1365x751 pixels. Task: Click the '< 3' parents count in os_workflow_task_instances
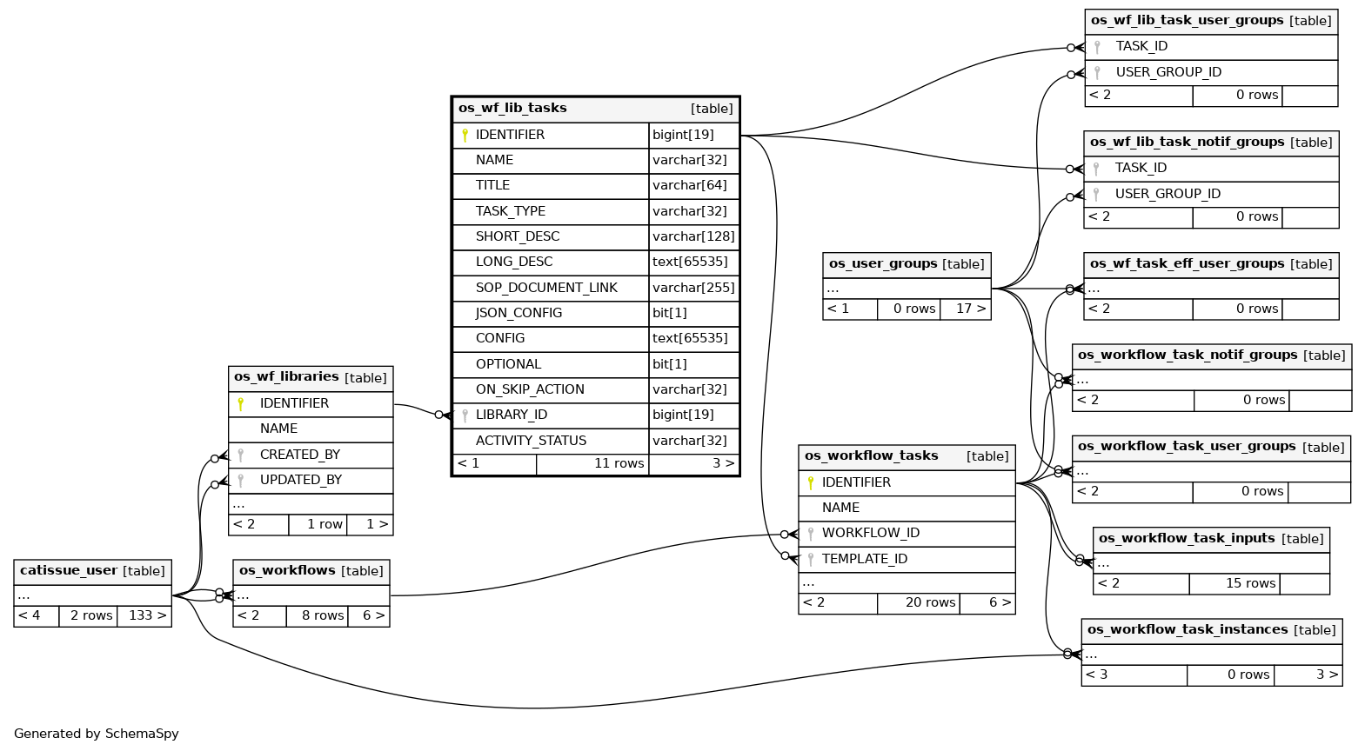[1134, 675]
